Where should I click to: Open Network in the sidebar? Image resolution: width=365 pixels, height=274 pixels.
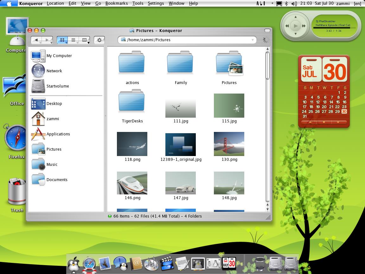pos(47,71)
